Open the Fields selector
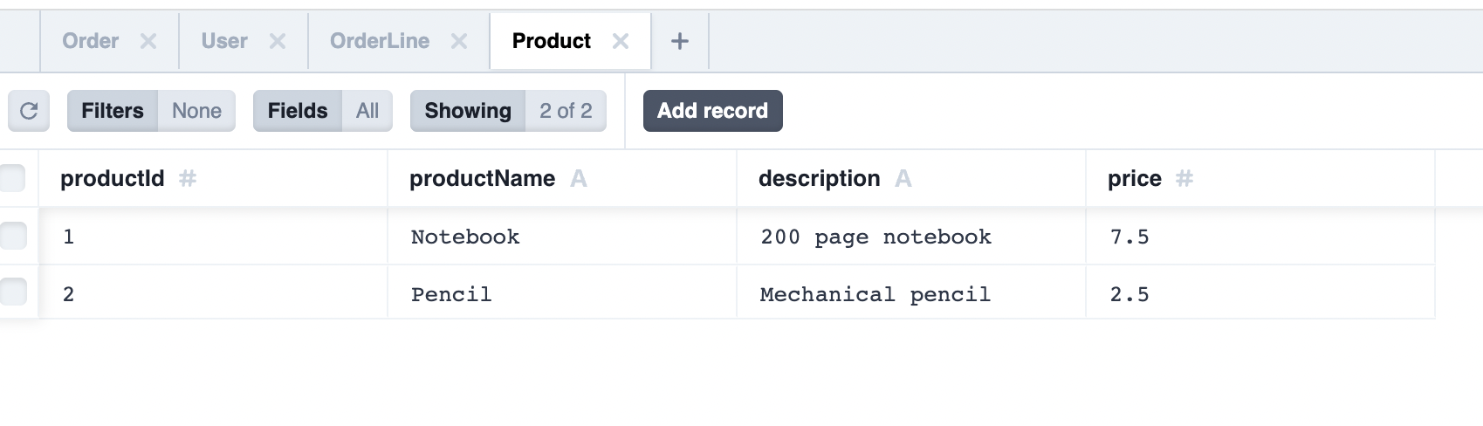The image size is (1483, 426). 322,111
